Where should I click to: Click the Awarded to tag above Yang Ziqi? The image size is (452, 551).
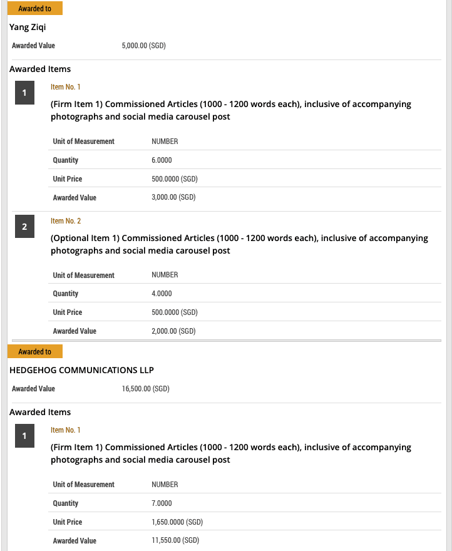coord(34,9)
